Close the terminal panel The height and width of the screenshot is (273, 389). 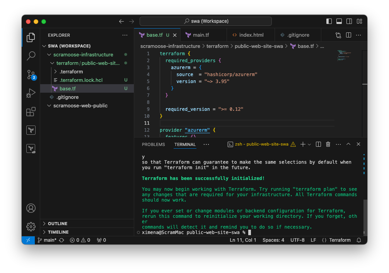358,144
